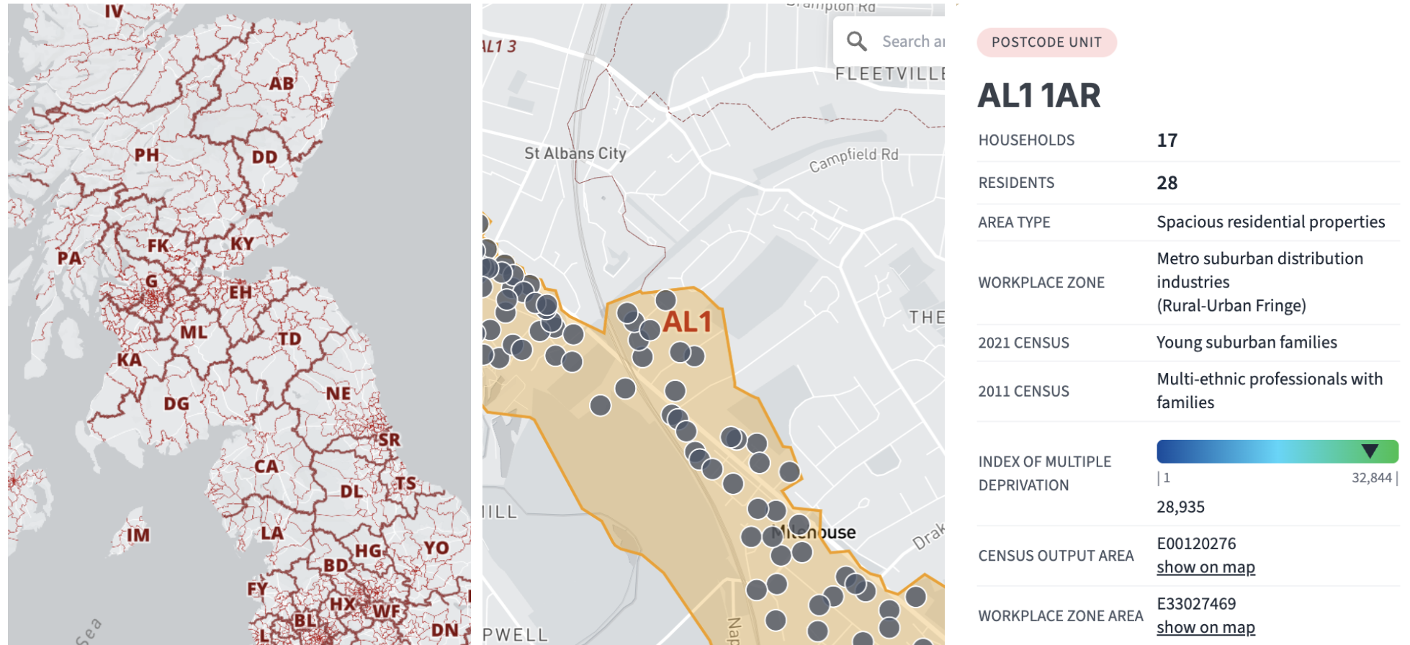This screenshot has width=1410, height=645.
Task: Click the IM postcode area label
Action: 138,535
